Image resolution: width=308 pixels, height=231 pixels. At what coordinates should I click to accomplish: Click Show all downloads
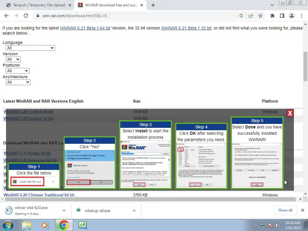click(285, 210)
